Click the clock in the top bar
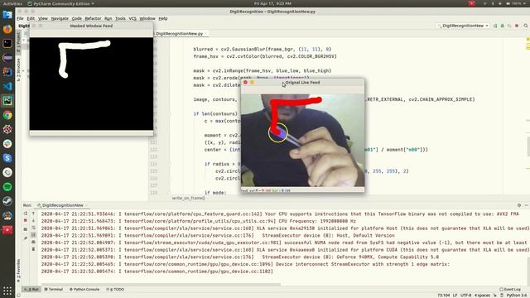Screen dimensions: 530x298 pos(272,3)
